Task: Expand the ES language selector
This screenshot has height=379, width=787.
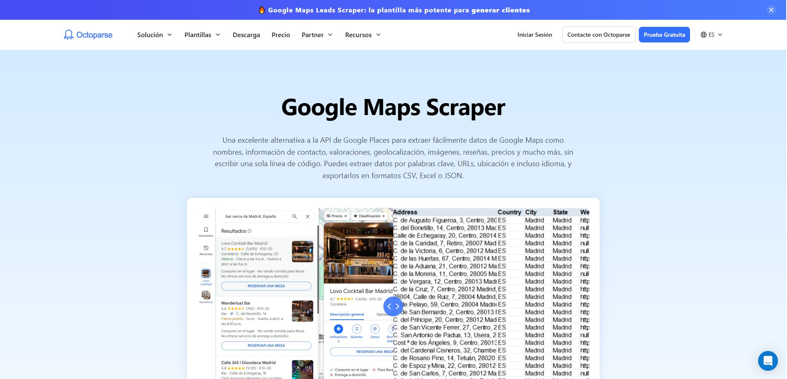Action: [x=711, y=35]
